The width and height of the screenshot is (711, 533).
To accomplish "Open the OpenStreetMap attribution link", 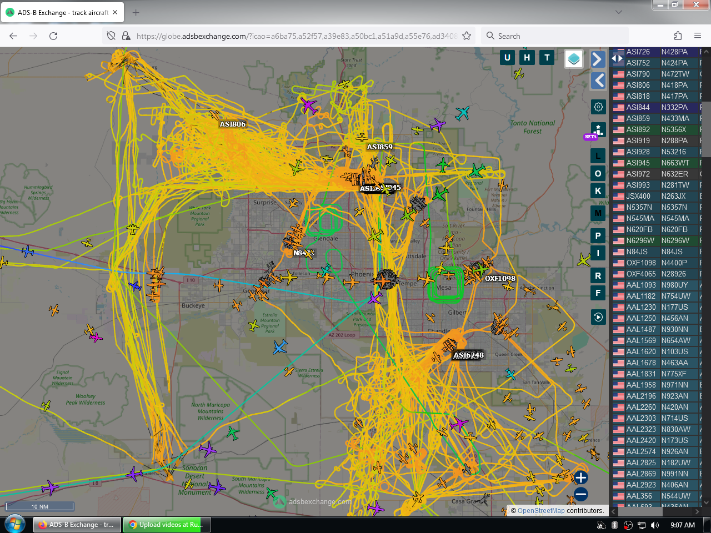I will click(x=541, y=511).
